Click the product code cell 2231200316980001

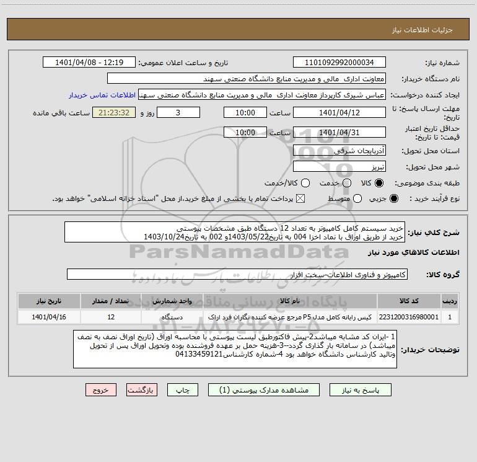click(x=409, y=317)
